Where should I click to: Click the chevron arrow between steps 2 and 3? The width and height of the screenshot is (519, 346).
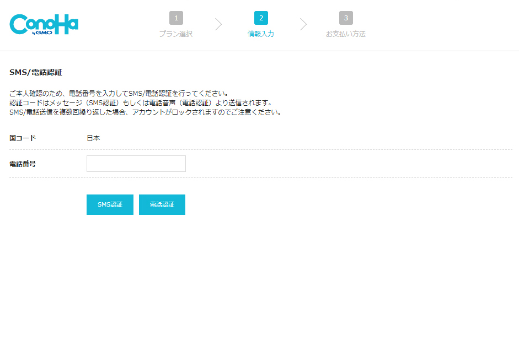[303, 24]
